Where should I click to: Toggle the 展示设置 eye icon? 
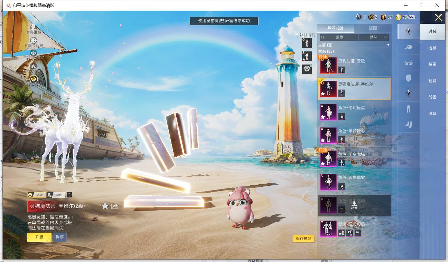tap(34, 53)
